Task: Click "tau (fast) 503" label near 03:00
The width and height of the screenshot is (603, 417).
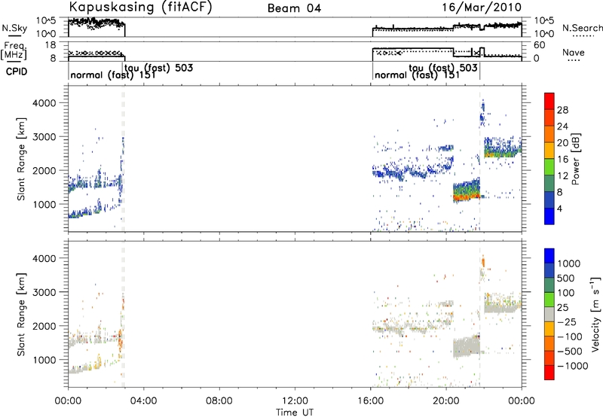Action: point(159,68)
